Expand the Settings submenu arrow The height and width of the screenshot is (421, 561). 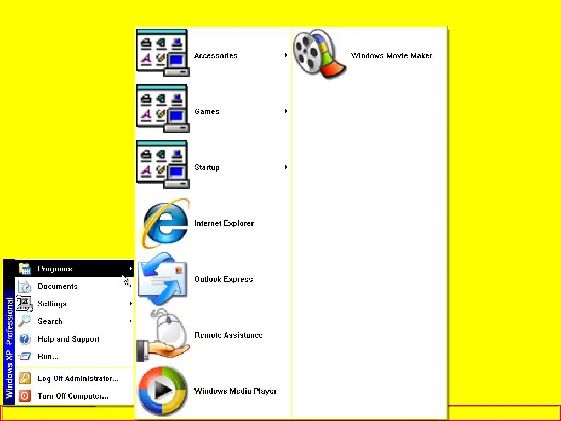coord(131,304)
